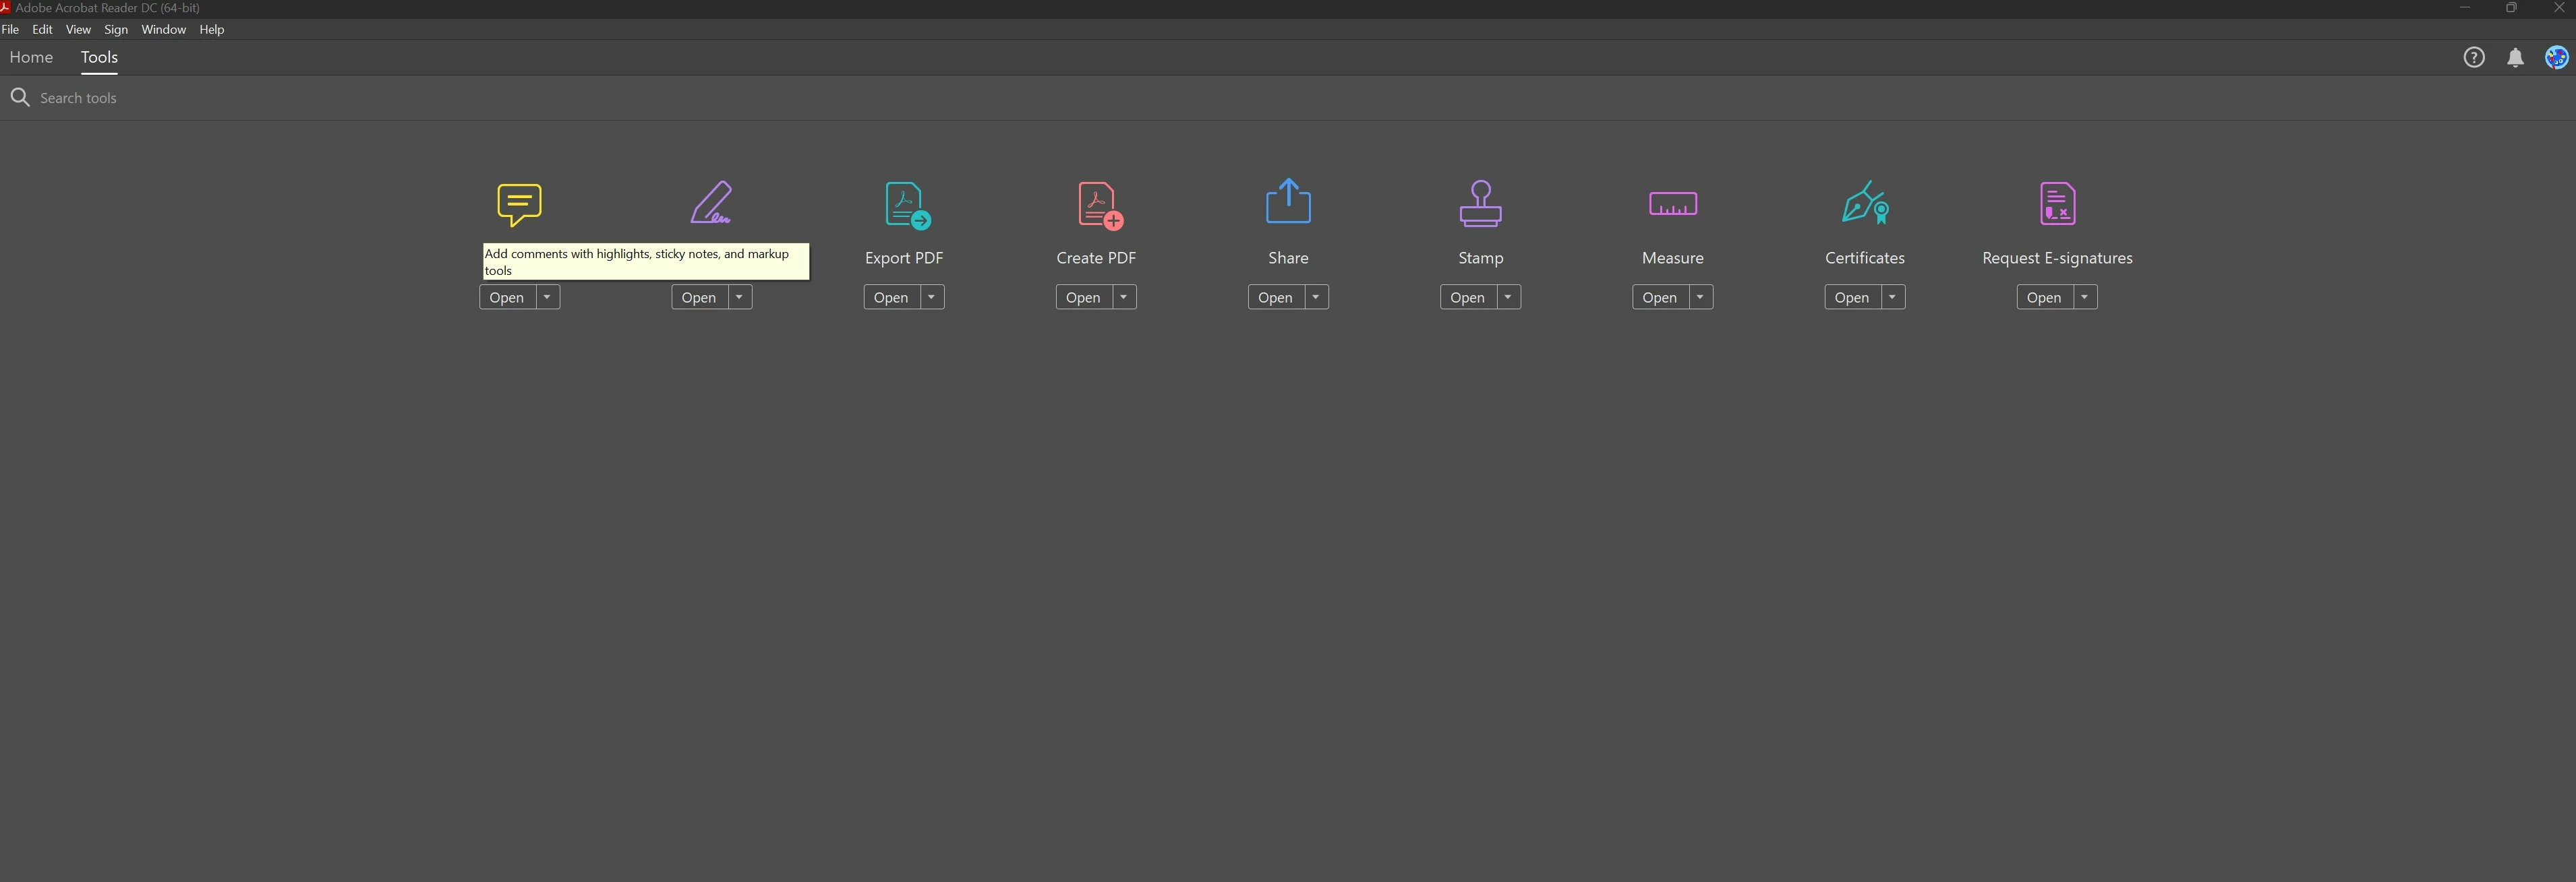Show notifications via the bell icon

point(2515,58)
